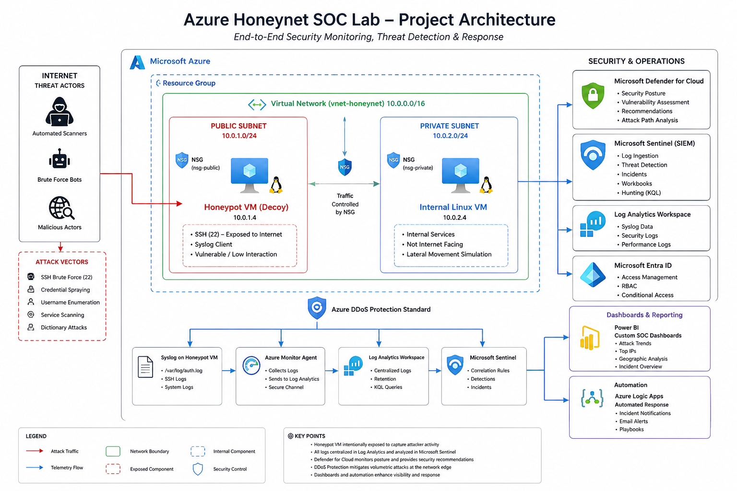Click the Azure Logic Apps icon
The height and width of the screenshot is (491, 737).
coord(592,398)
